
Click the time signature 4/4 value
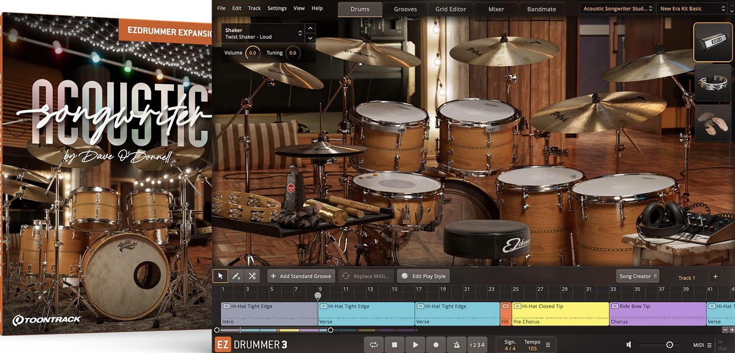tap(510, 349)
